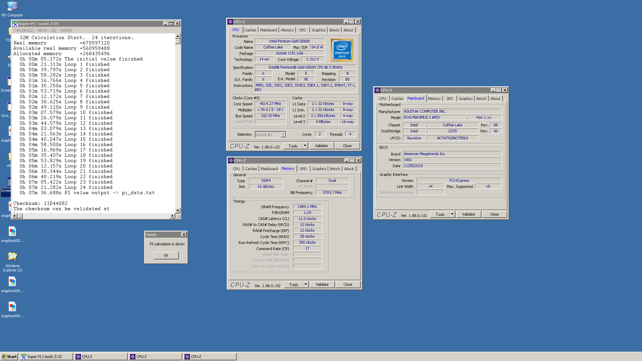This screenshot has width=642, height=361.
Task: Click the Bus Speed 102.93 MHz value
Action: [x=271, y=116]
